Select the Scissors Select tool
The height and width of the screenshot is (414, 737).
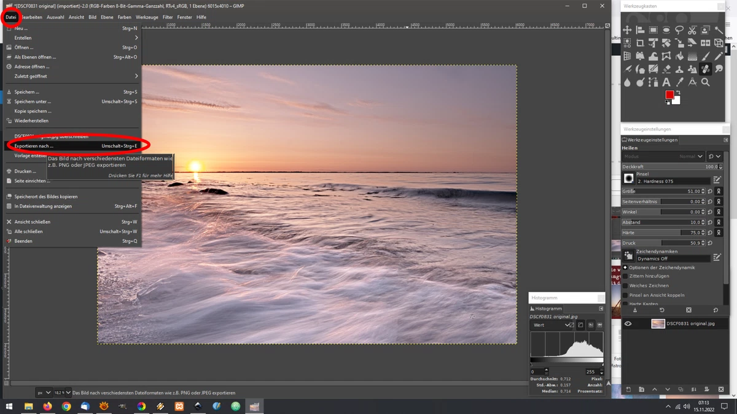692,29
